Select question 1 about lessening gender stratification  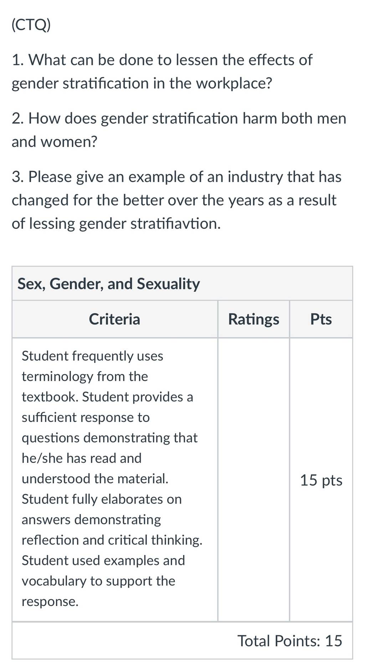tap(162, 71)
